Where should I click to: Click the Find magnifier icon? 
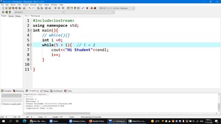tap(38, 8)
